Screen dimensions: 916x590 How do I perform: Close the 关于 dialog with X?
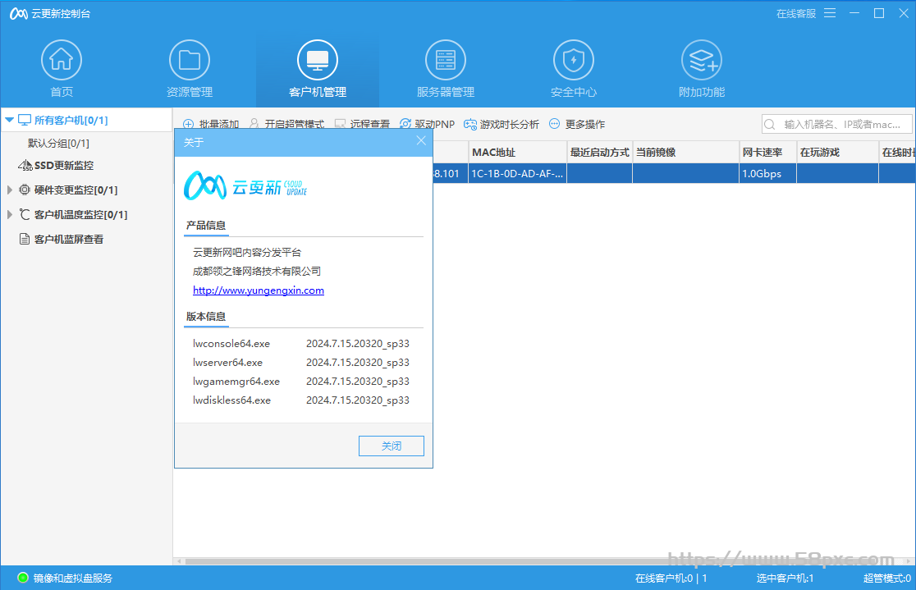[421, 141]
